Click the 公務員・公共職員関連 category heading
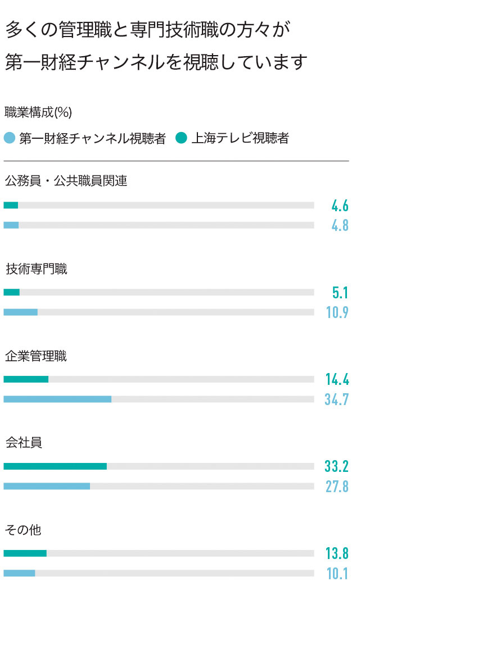 pyautogui.click(x=66, y=181)
